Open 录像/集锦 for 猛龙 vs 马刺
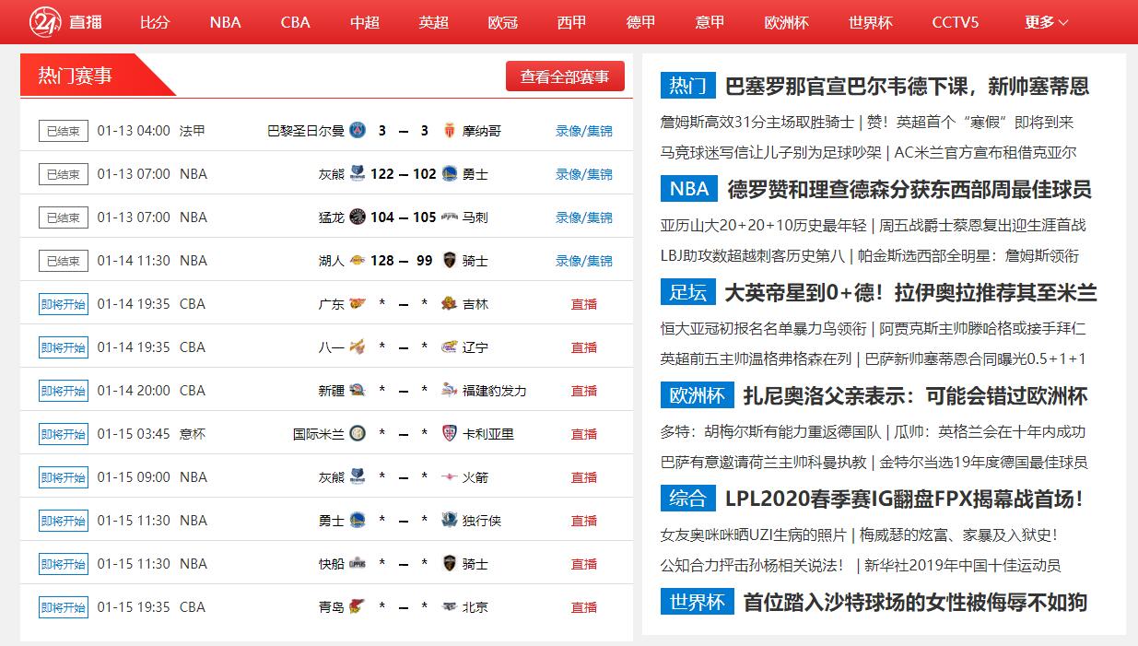The width and height of the screenshot is (1138, 646). point(584,217)
